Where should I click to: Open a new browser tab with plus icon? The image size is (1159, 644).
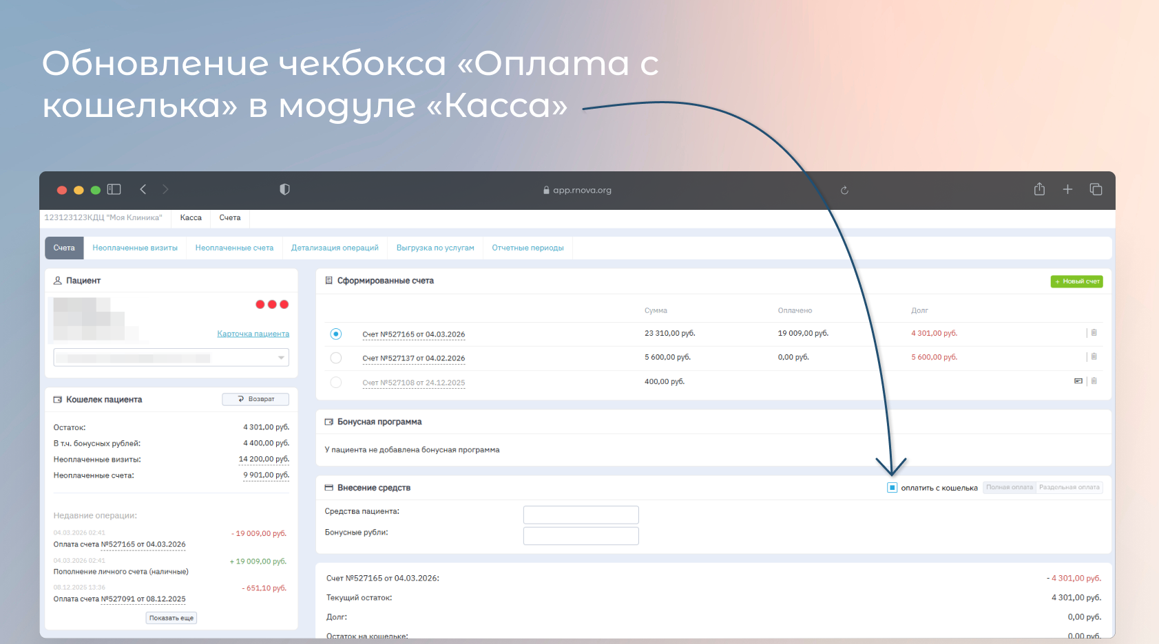(x=1067, y=189)
